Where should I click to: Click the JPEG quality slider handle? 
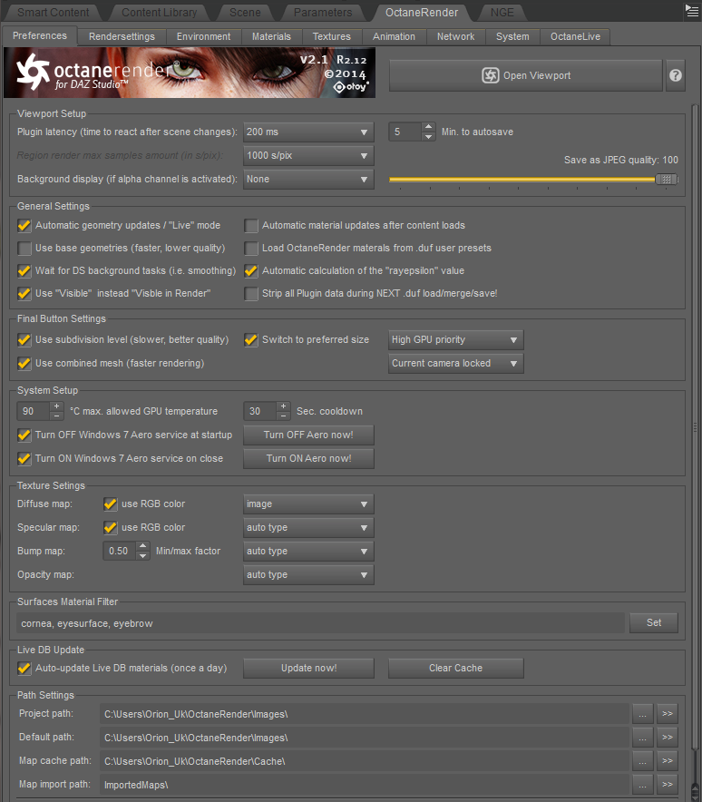click(667, 179)
